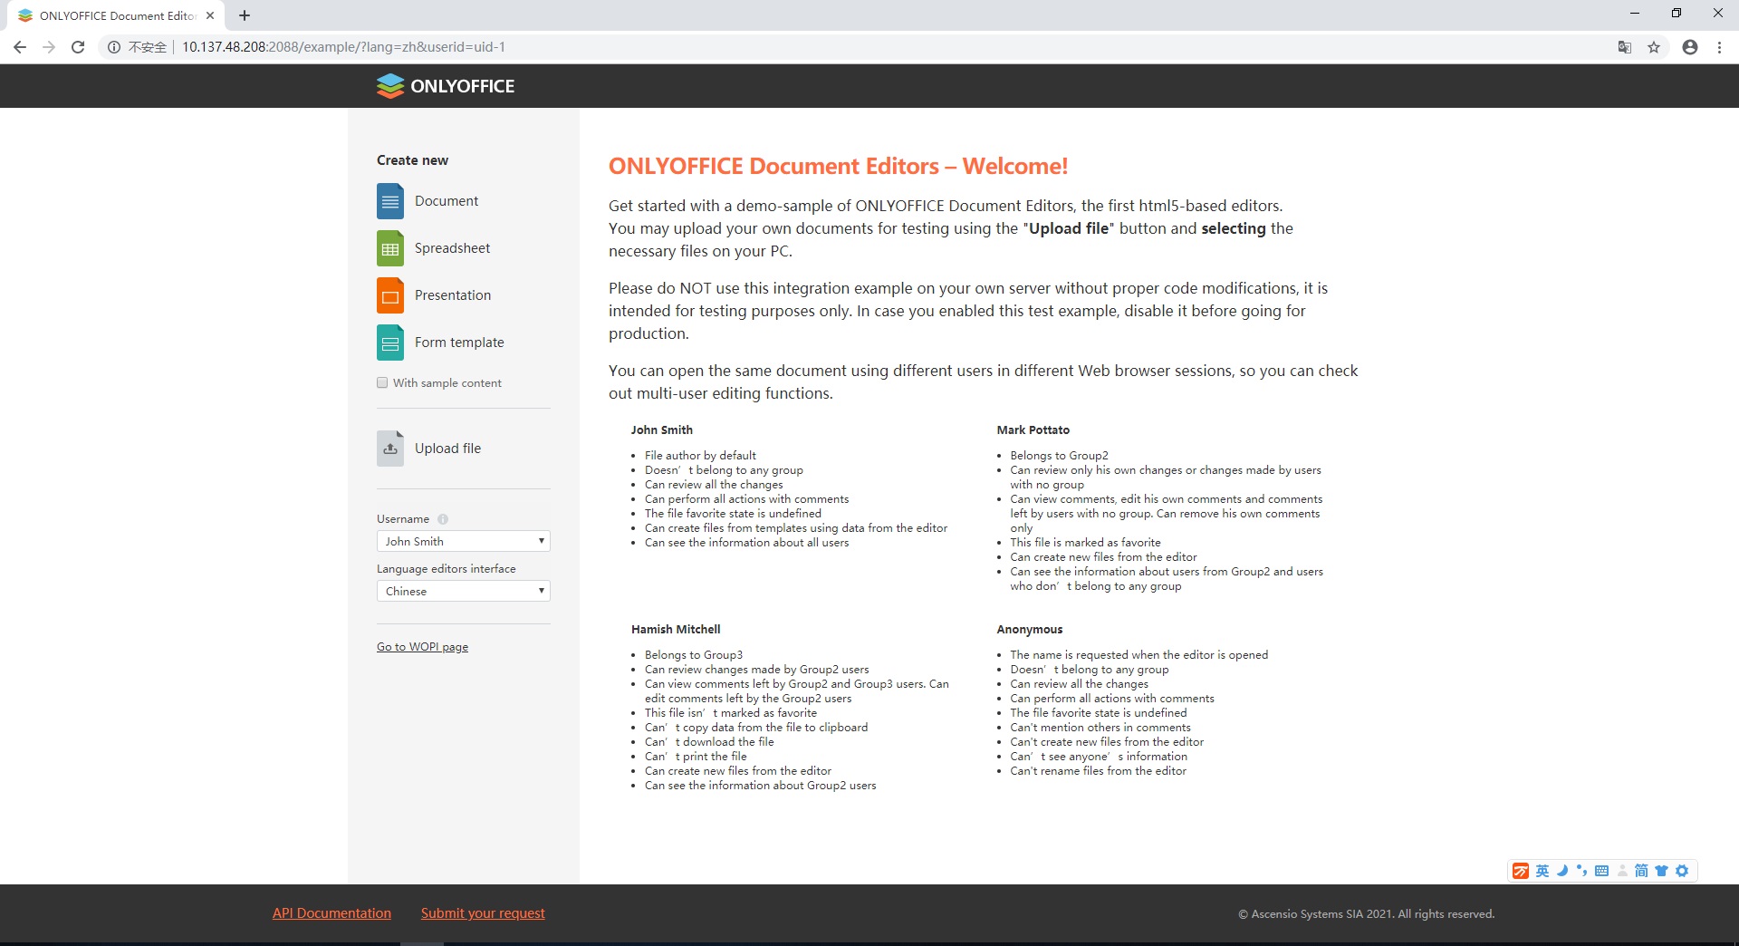Click the 'Belongs to Group2' bullet

point(1060,456)
